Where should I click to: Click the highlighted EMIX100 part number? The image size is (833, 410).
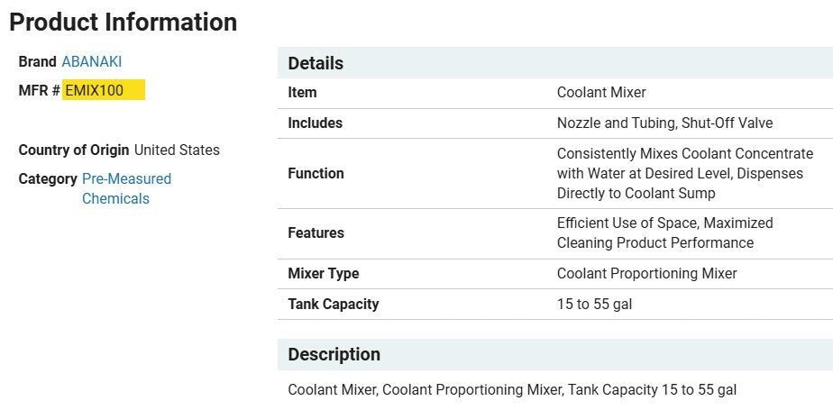point(95,90)
